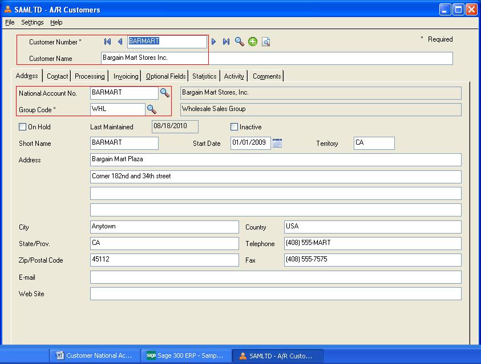481x364 pixels.
Task: Click the Telephone field
Action: point(373,243)
